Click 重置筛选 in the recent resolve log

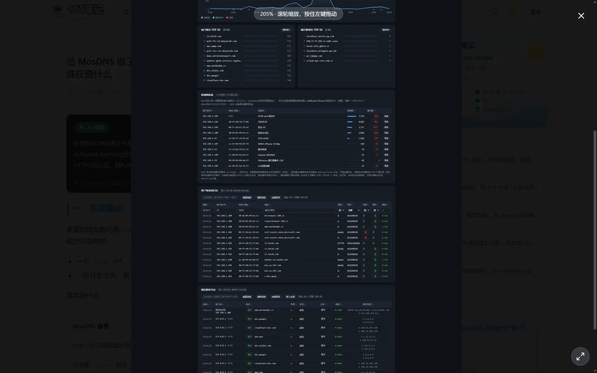(247, 297)
